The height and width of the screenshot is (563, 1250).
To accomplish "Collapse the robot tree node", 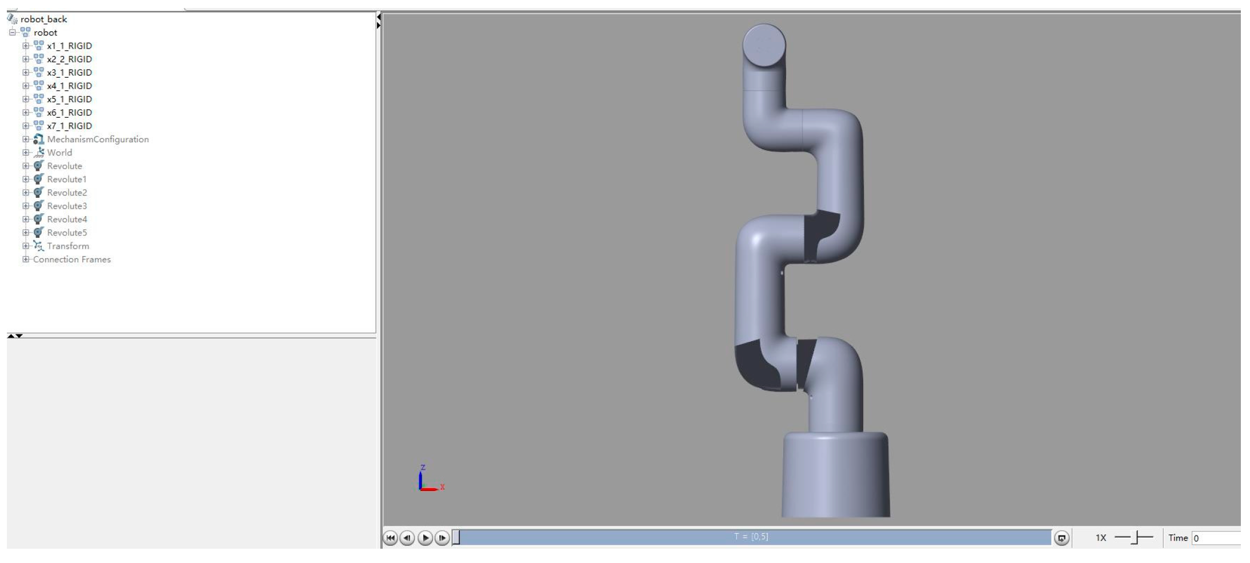I will tap(12, 33).
